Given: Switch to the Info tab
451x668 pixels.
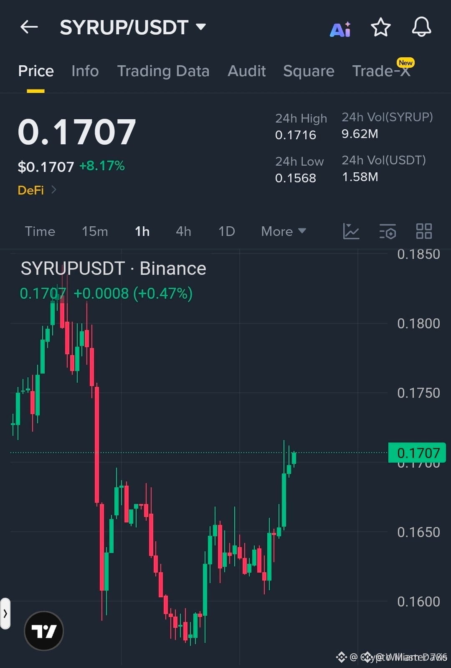Looking at the screenshot, I should click(85, 71).
